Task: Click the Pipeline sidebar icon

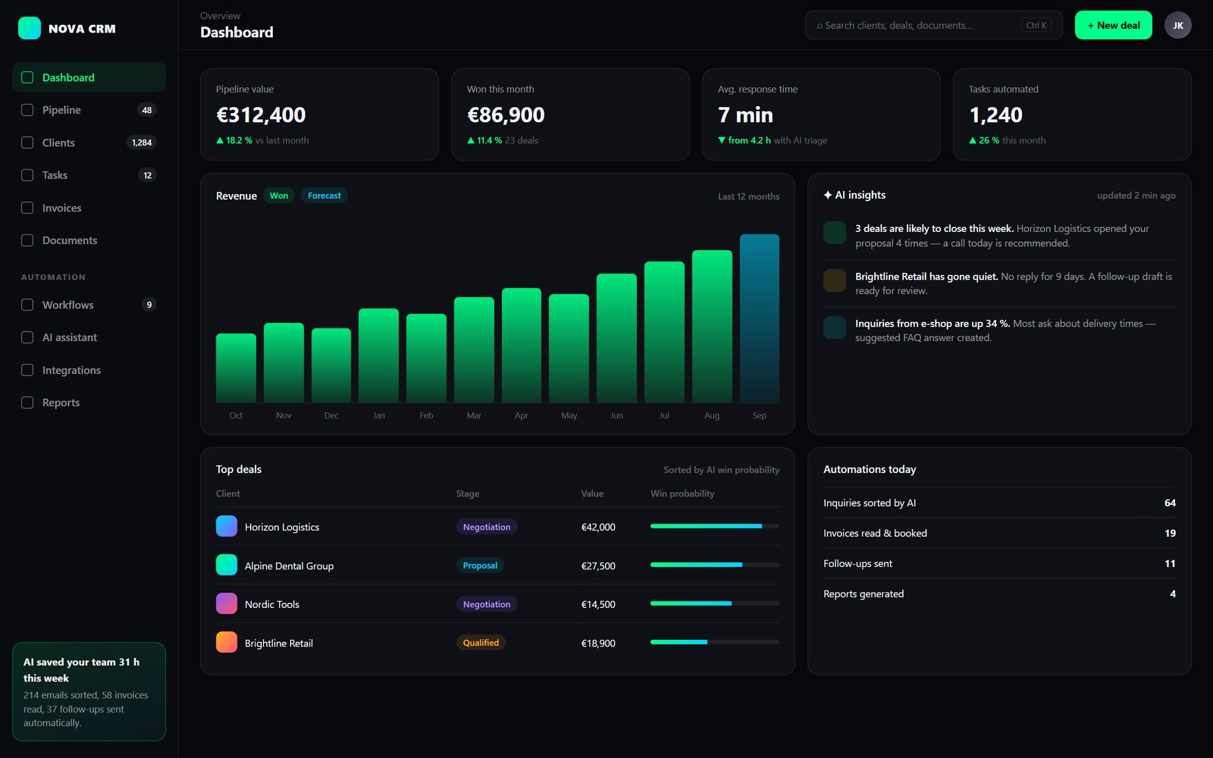Action: point(27,110)
